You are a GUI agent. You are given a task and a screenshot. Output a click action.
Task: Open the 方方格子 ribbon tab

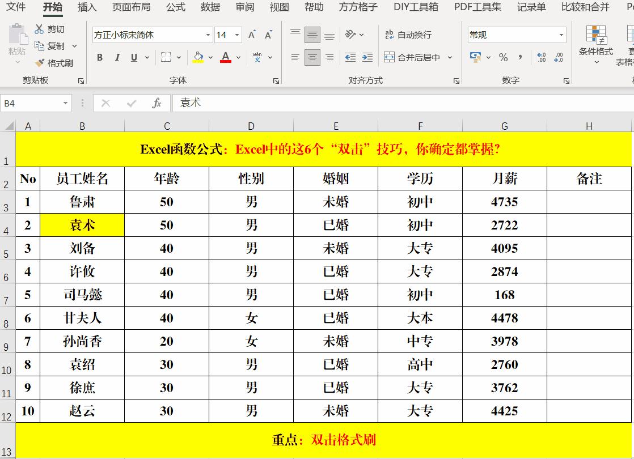point(356,8)
